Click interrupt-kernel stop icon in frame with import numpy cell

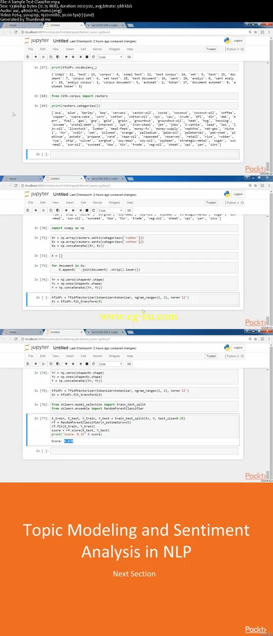87,211
